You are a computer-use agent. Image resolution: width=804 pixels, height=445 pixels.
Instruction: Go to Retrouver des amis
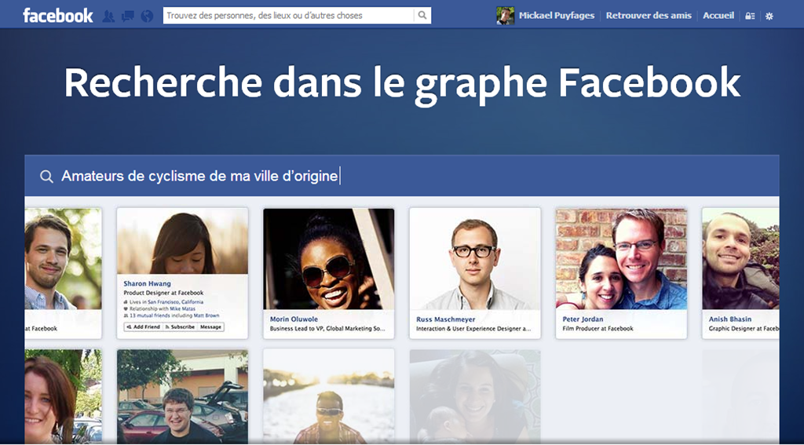coord(649,16)
